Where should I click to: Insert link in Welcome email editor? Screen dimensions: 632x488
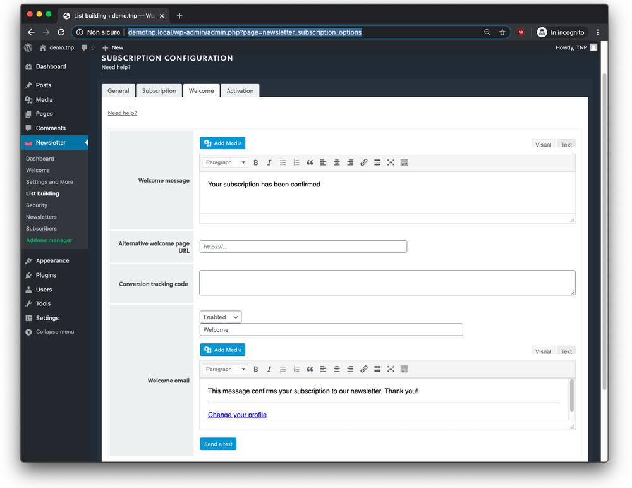[x=364, y=369]
